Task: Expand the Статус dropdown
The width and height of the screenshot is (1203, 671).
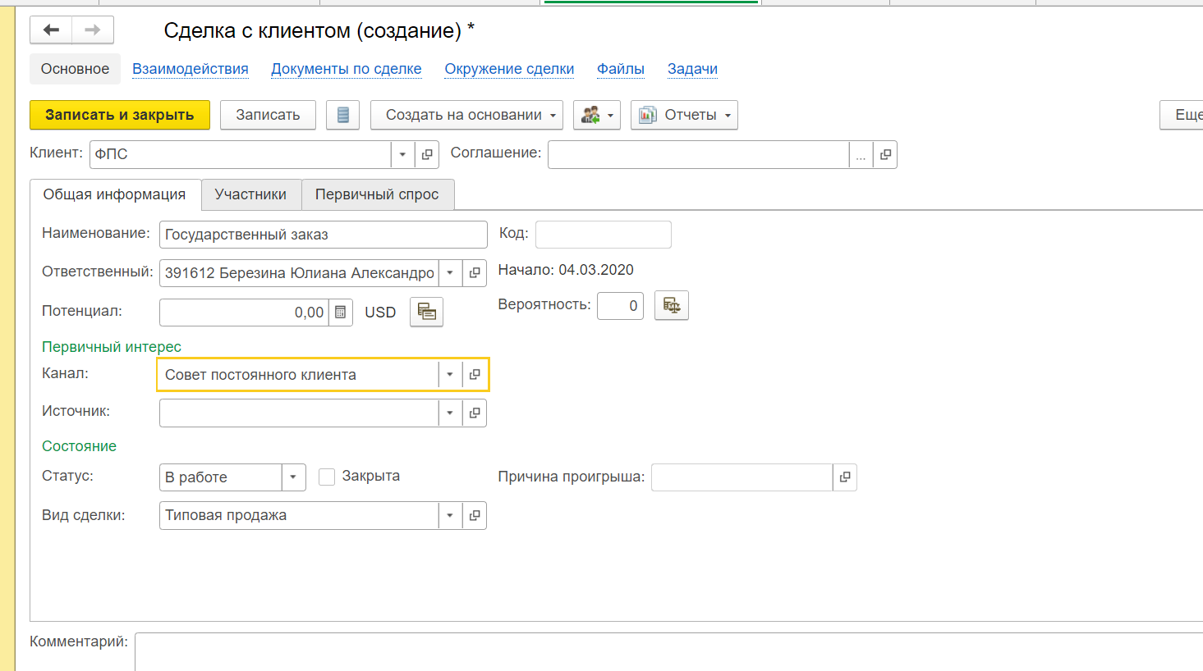Action: click(x=293, y=477)
